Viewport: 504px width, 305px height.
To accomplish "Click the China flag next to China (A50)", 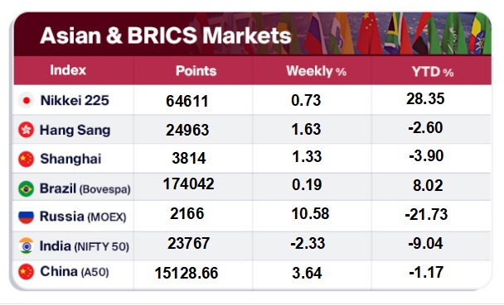I will click(x=26, y=272).
